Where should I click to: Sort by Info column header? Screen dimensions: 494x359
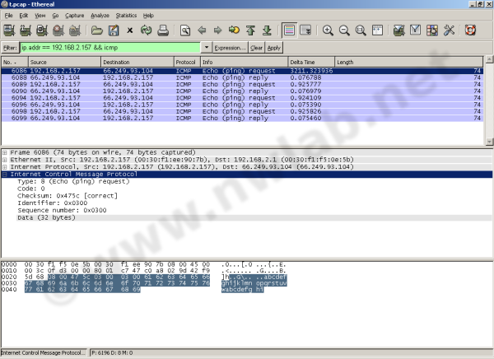click(245, 62)
